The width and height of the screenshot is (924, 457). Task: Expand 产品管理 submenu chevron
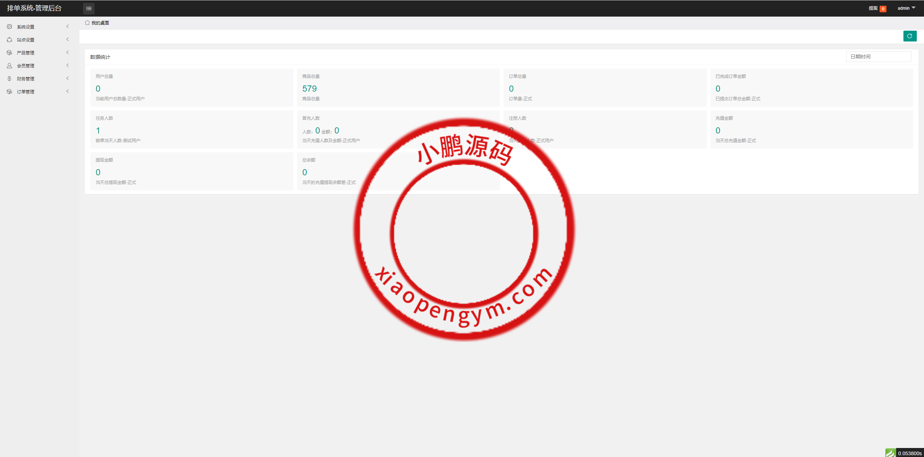pos(67,53)
